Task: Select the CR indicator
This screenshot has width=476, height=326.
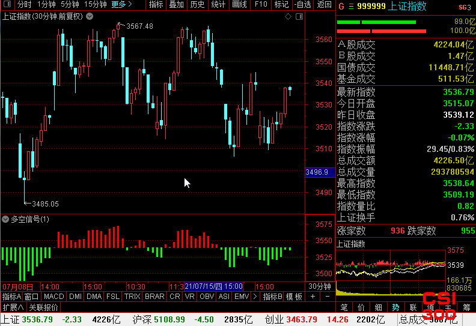Action: [x=175, y=296]
